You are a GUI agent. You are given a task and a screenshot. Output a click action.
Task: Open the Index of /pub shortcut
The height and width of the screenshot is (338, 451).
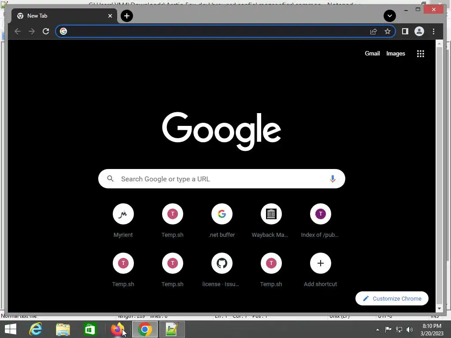320,221
